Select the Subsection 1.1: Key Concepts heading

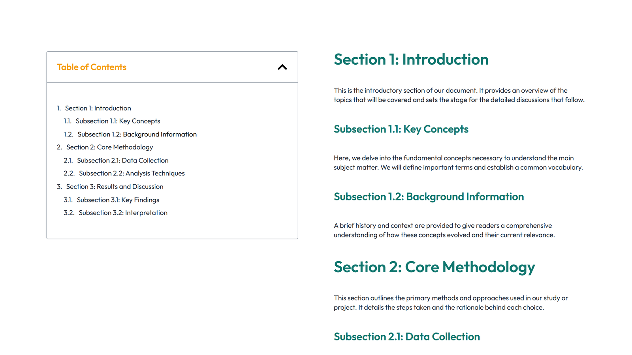coord(401,129)
